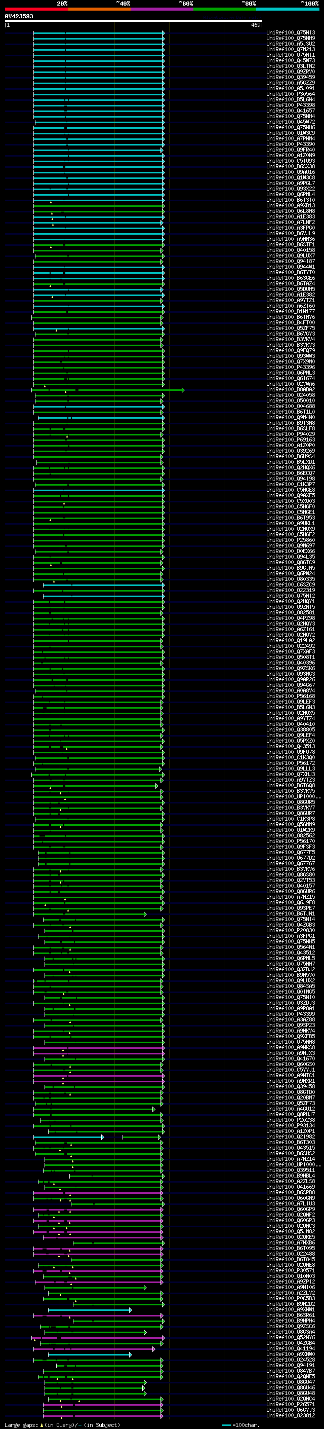Select UniRef100_D0EX66 label
324x1429 pixels.
coord(291,551)
